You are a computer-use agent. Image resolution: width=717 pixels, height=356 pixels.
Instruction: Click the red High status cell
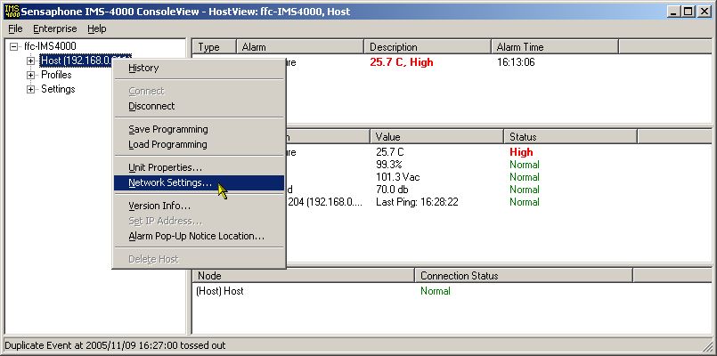(521, 152)
